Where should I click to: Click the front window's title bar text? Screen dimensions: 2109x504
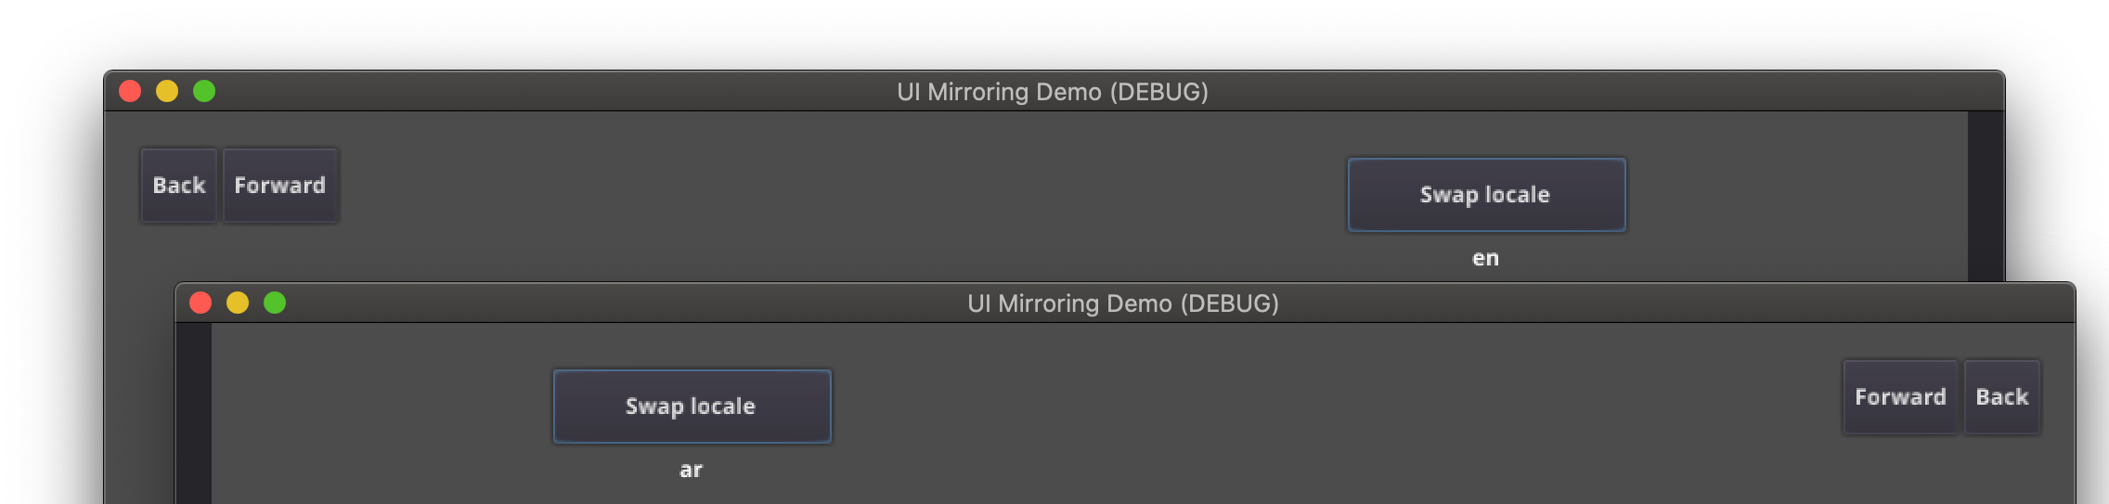click(1122, 304)
